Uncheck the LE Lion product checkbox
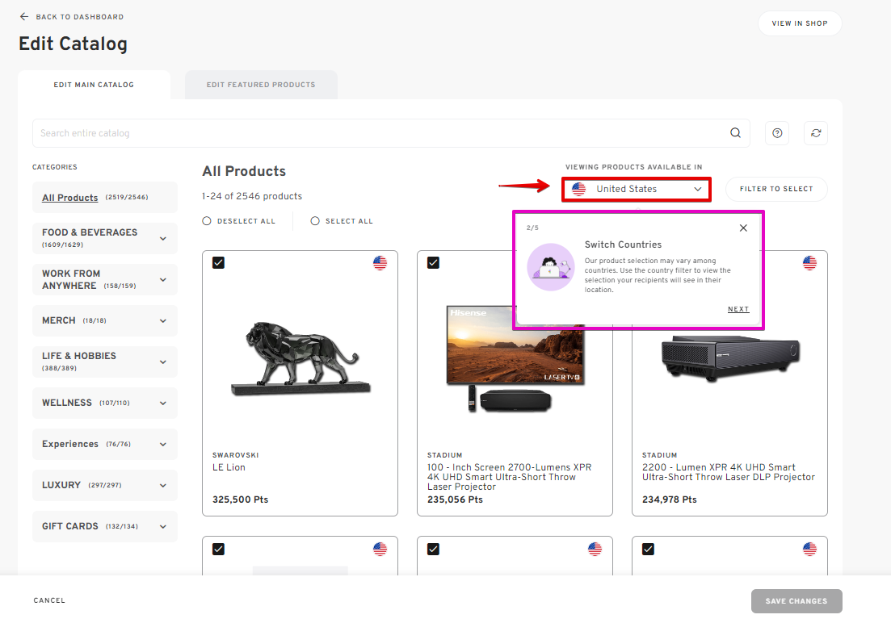The height and width of the screenshot is (623, 891). point(218,263)
